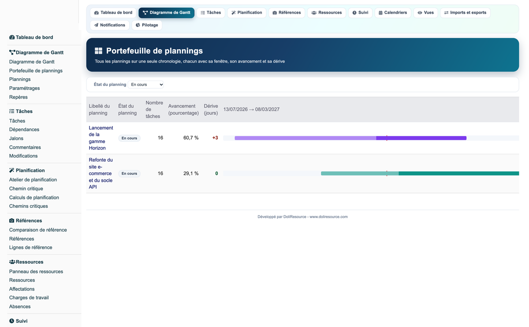Click the paper plane icon in Notifications tab

96,25
